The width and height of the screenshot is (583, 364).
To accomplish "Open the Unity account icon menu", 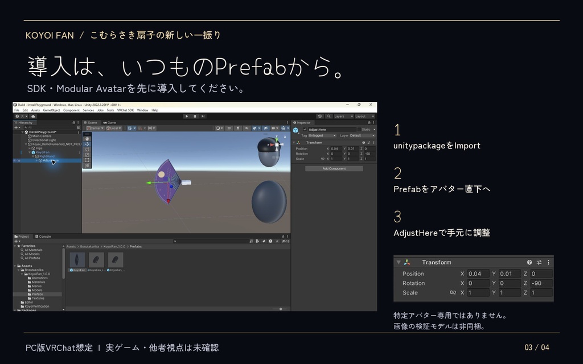I will tap(21, 116).
